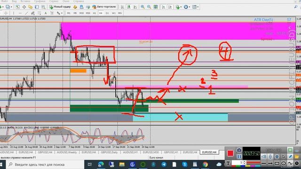Stop recording with red square button

230,153
